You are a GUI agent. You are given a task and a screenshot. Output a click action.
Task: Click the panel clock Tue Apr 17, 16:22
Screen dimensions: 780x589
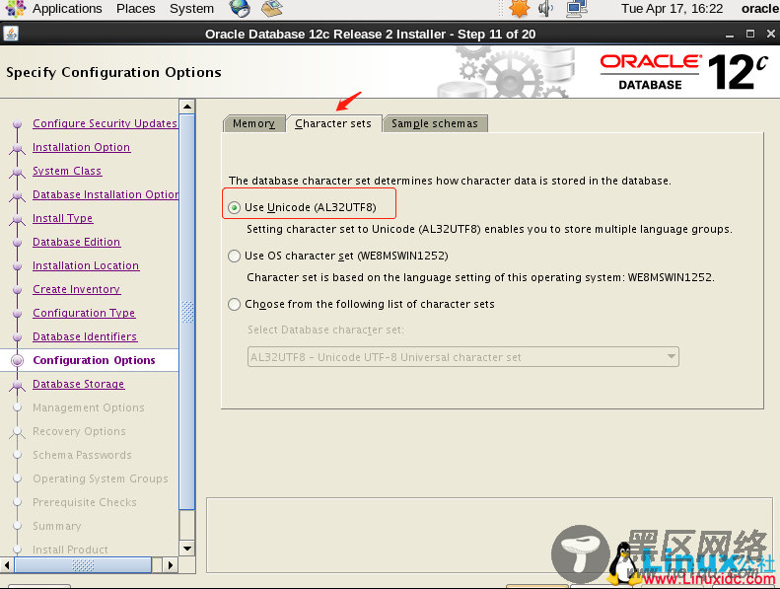[x=672, y=9]
